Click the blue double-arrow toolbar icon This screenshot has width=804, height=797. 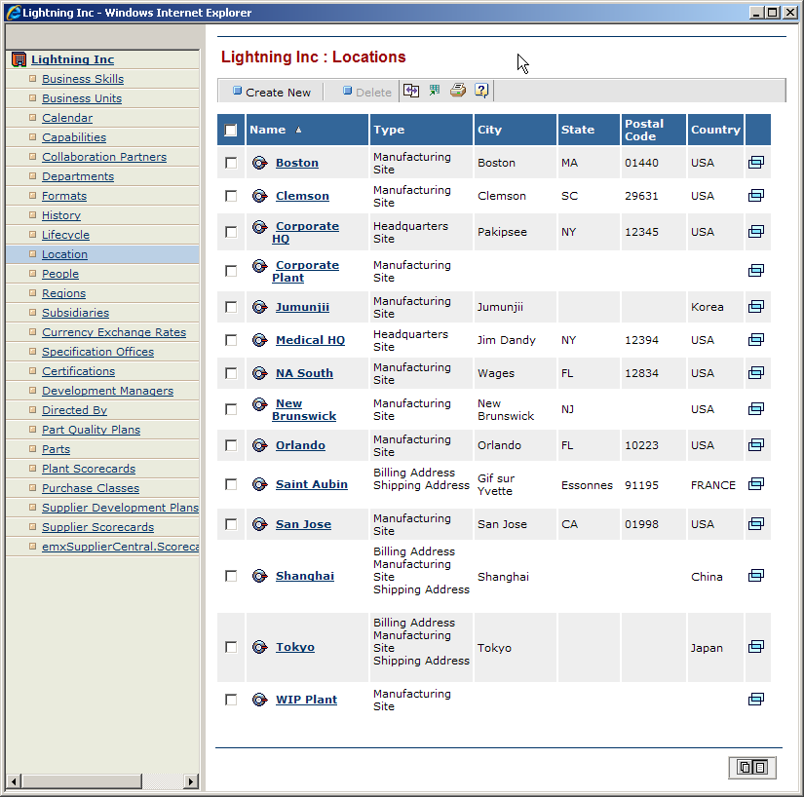coord(411,91)
